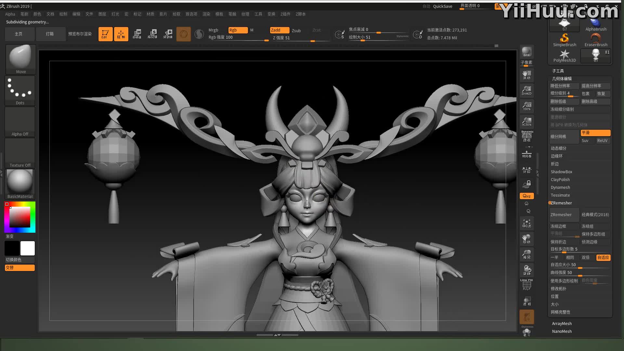
Task: Expand the ArrayMesh section
Action: 562,323
